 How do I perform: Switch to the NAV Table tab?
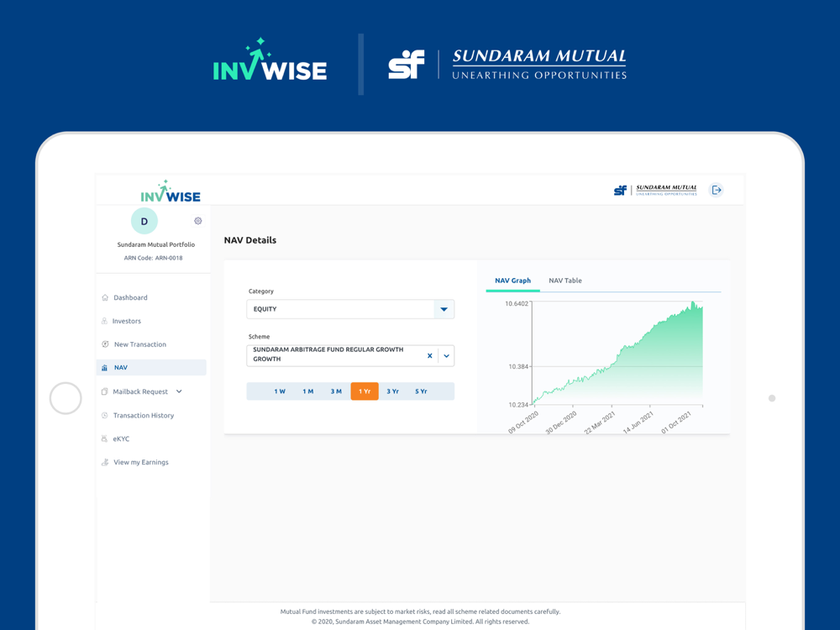[x=565, y=281]
